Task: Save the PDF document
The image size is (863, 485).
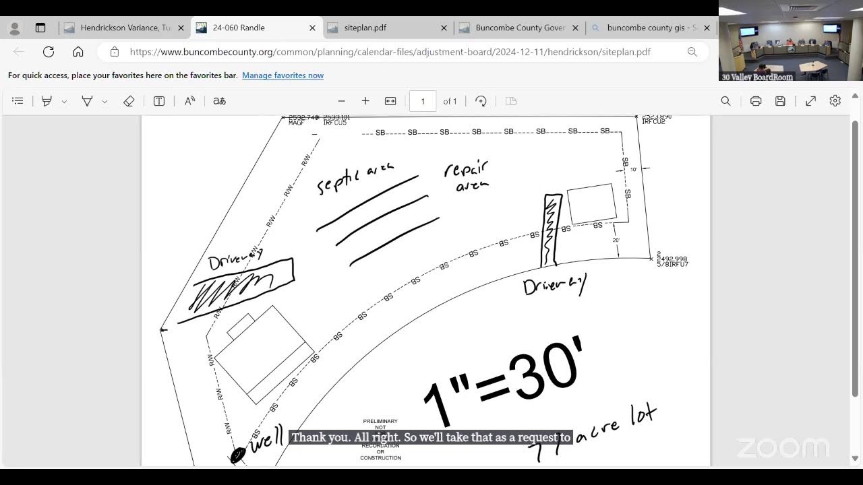Action: (780, 101)
